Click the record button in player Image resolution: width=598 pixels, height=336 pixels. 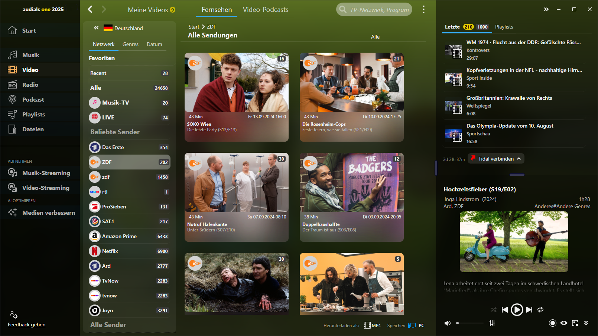click(553, 323)
